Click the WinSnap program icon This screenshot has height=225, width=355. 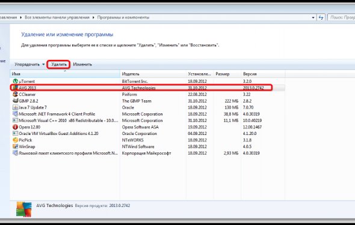point(15,146)
